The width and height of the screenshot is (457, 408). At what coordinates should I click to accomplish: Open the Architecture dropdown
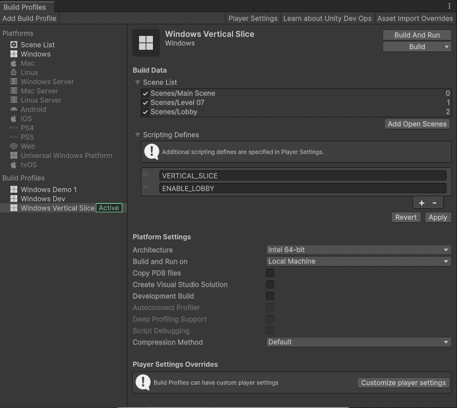click(358, 250)
